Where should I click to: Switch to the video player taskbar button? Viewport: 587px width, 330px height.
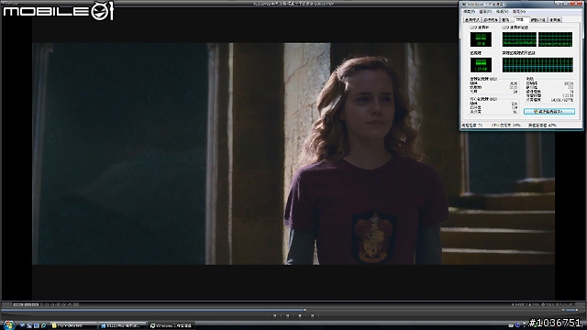tap(122, 326)
